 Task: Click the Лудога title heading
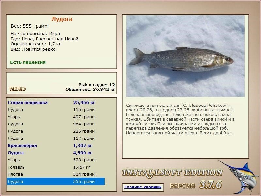point(62,19)
